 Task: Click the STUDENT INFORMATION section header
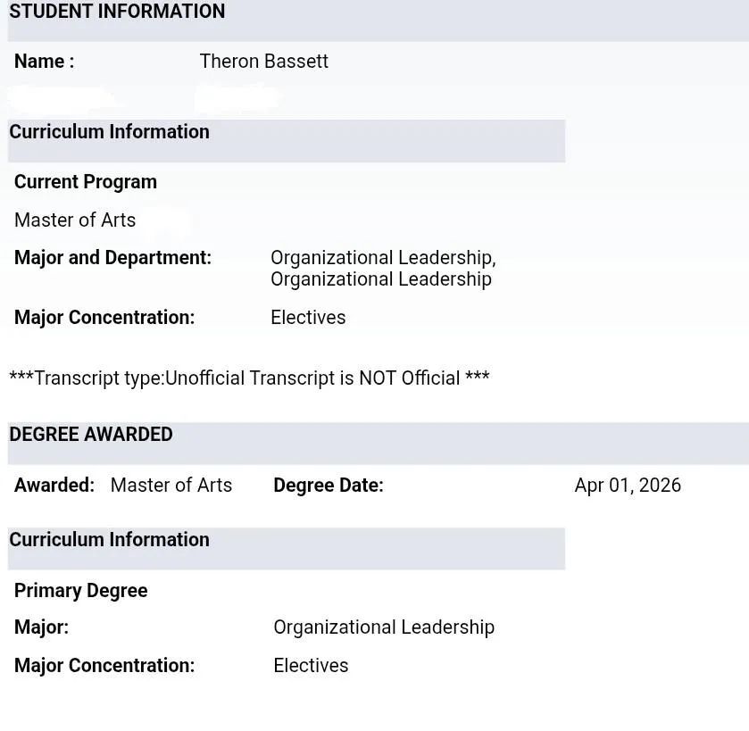coord(117,12)
